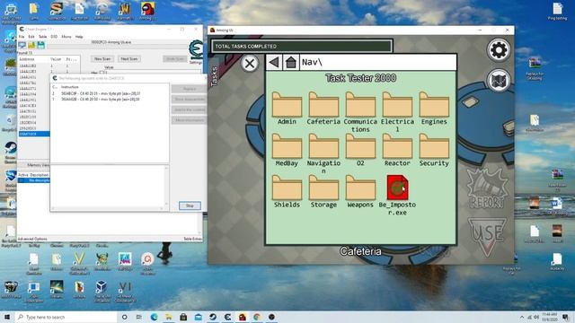Click the Stop button in opcodes dialog
The width and height of the screenshot is (575, 323).
click(x=190, y=205)
